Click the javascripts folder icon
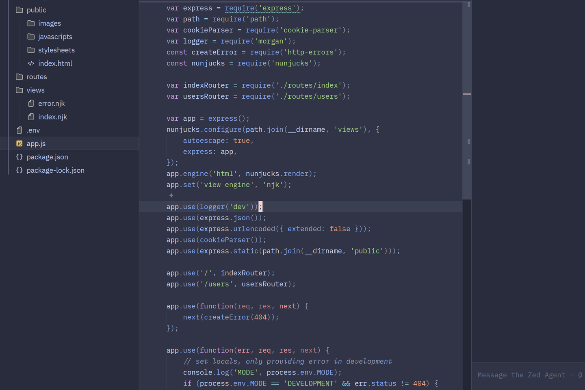Image resolution: width=585 pixels, height=390 pixels. coord(31,37)
